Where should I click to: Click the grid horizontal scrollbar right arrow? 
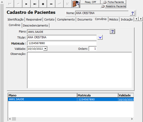[x=132, y=119]
